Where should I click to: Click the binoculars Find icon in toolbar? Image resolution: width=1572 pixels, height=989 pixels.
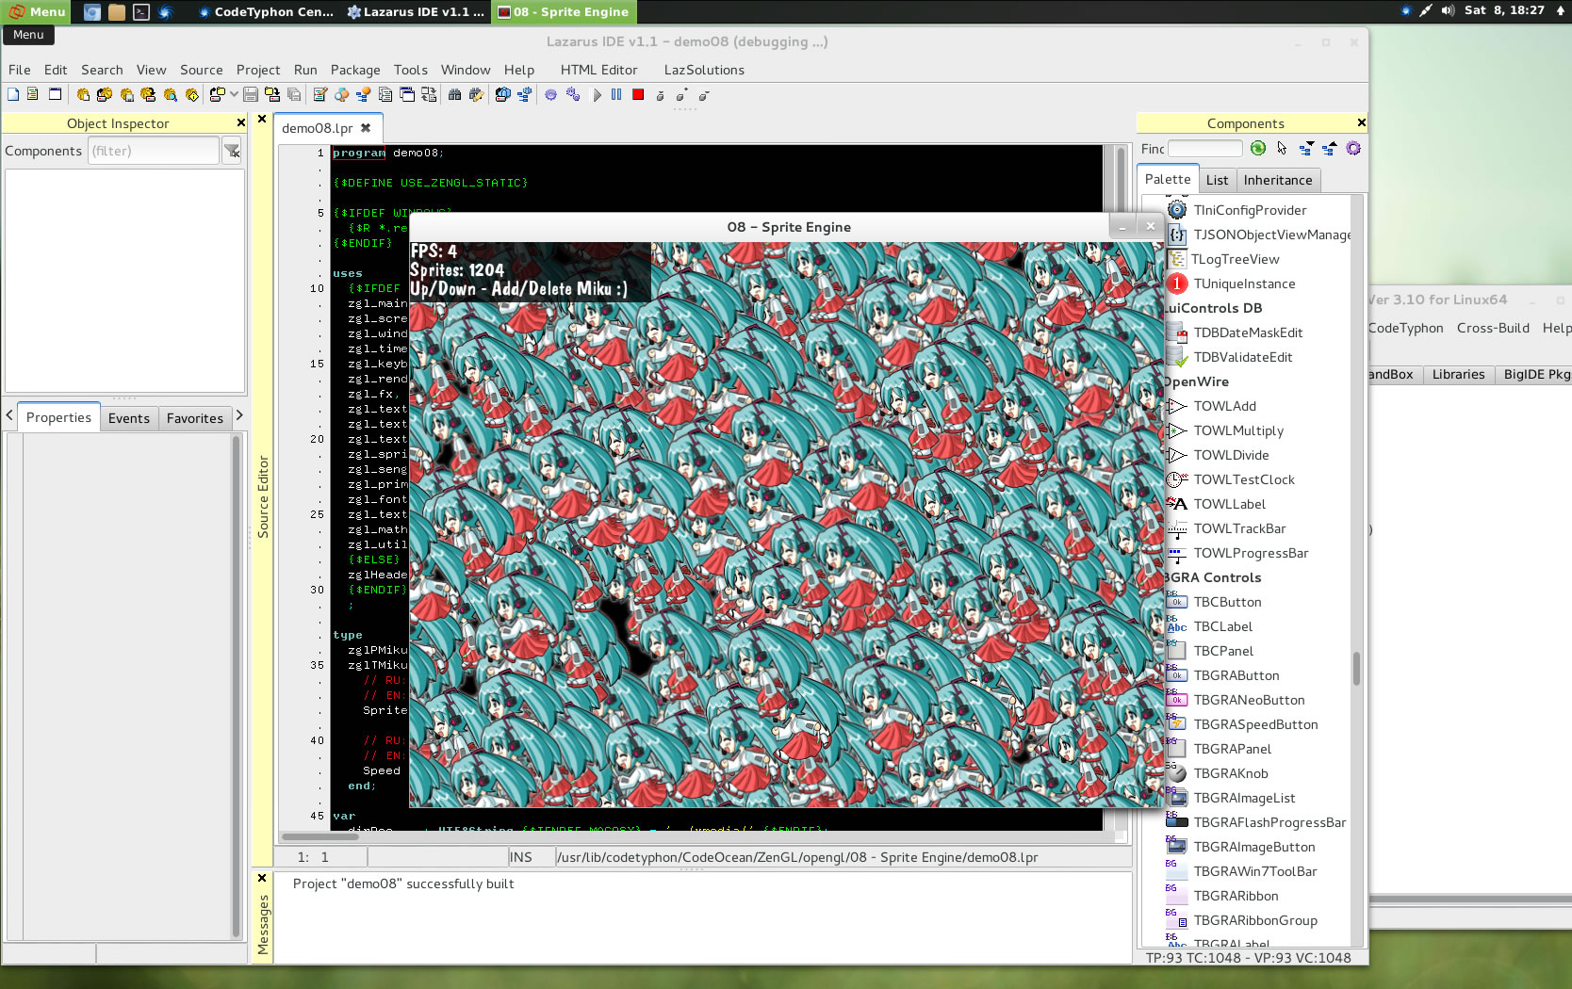pos(454,94)
